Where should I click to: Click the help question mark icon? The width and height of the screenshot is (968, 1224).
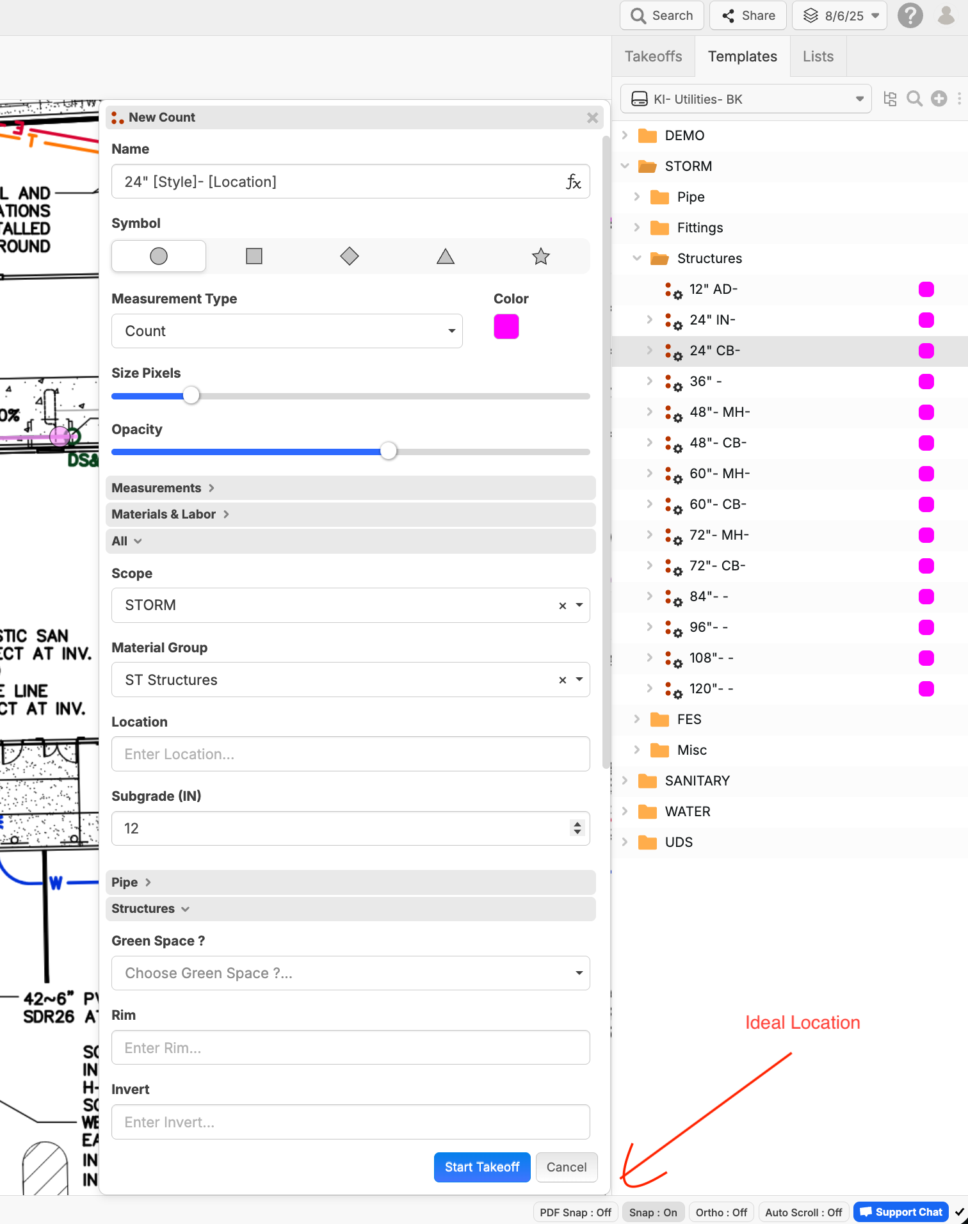pos(910,15)
